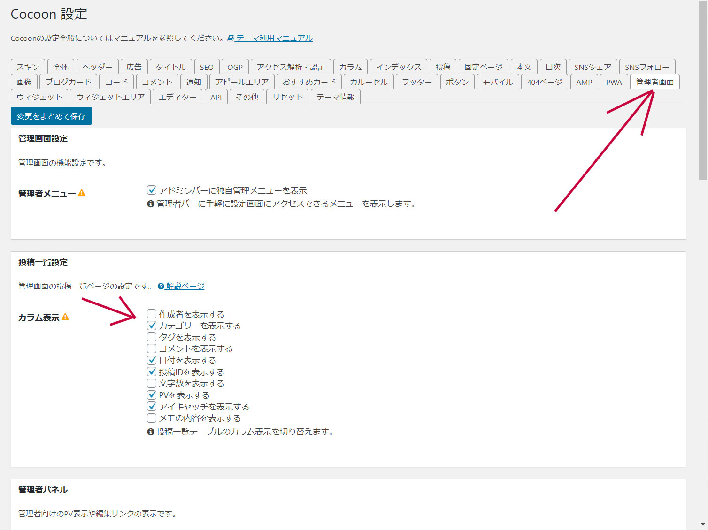Click the info icon beside 管理者バーに手軽に

pos(151,204)
